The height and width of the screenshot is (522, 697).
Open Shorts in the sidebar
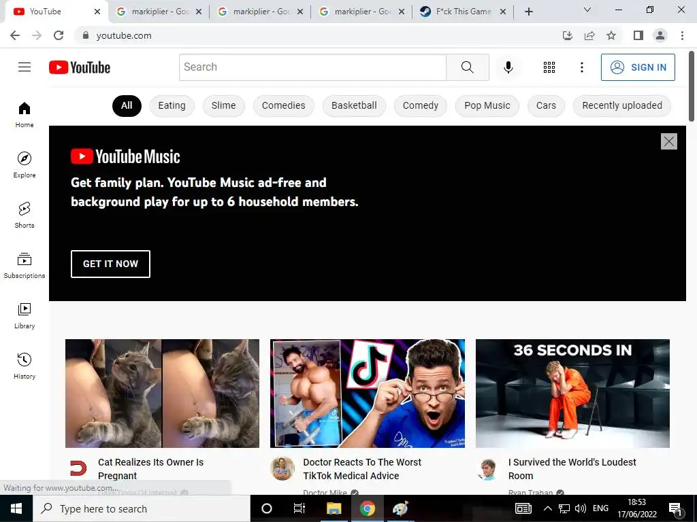(x=25, y=215)
